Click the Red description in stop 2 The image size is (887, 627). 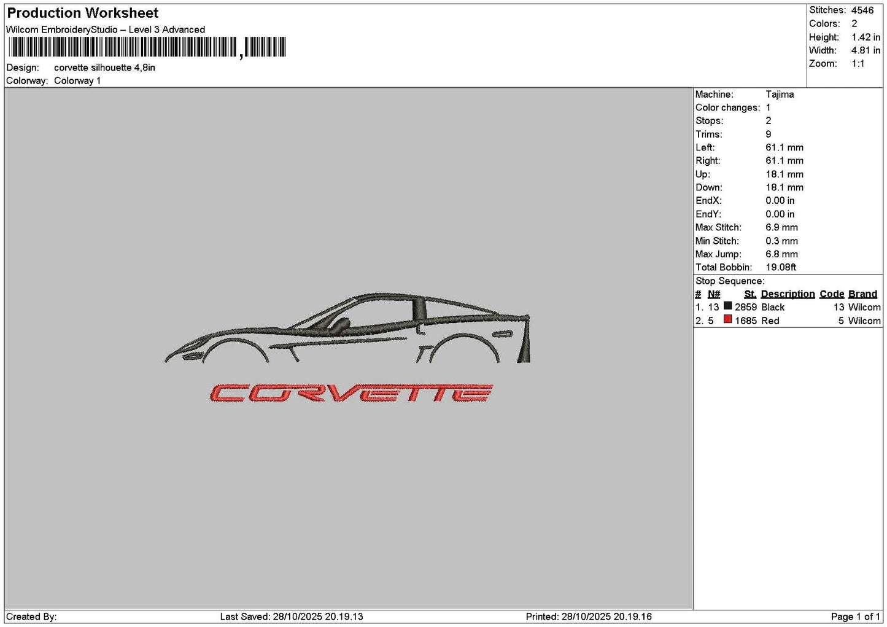click(770, 321)
